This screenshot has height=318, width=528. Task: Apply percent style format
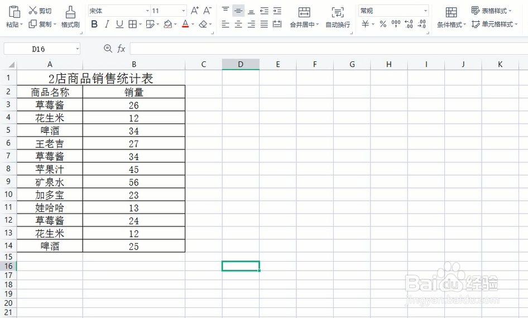pyautogui.click(x=383, y=24)
